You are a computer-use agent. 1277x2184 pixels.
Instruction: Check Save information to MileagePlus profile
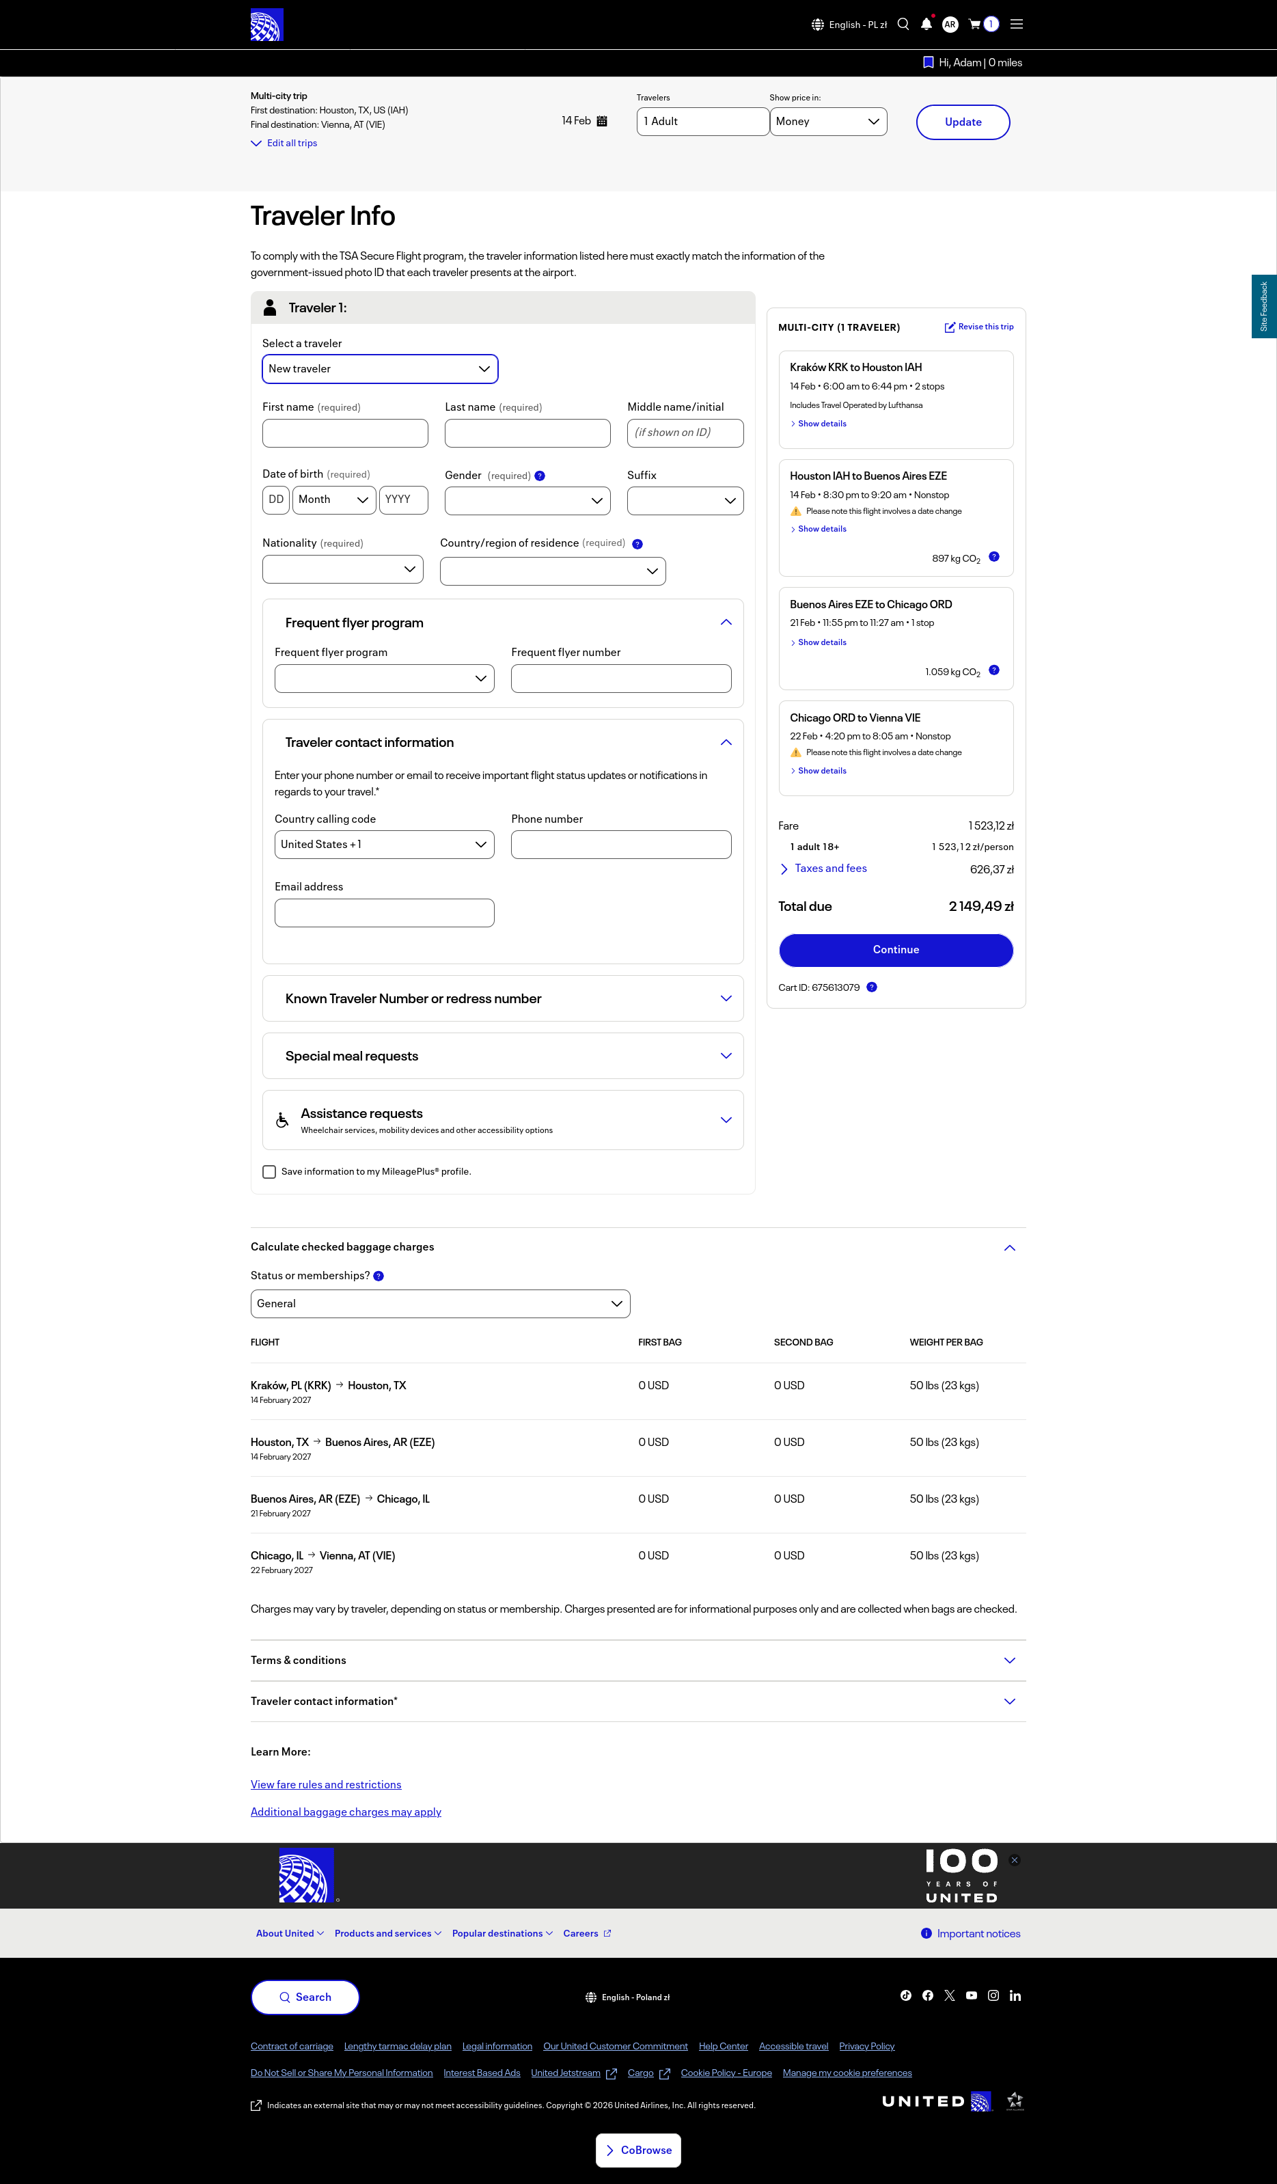tap(269, 1172)
